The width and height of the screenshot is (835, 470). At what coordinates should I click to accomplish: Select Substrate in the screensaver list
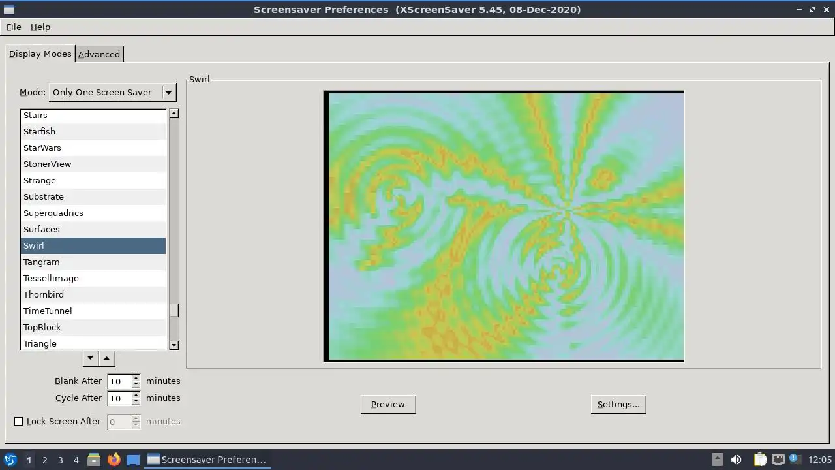point(93,196)
